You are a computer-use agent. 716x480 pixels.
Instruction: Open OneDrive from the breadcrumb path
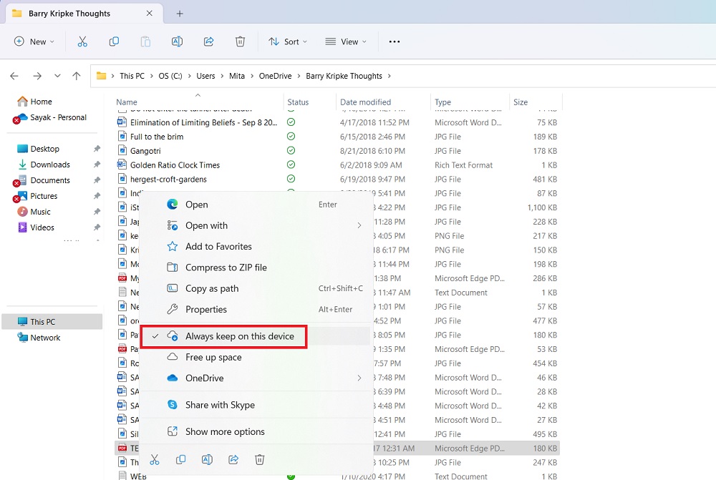pos(275,75)
